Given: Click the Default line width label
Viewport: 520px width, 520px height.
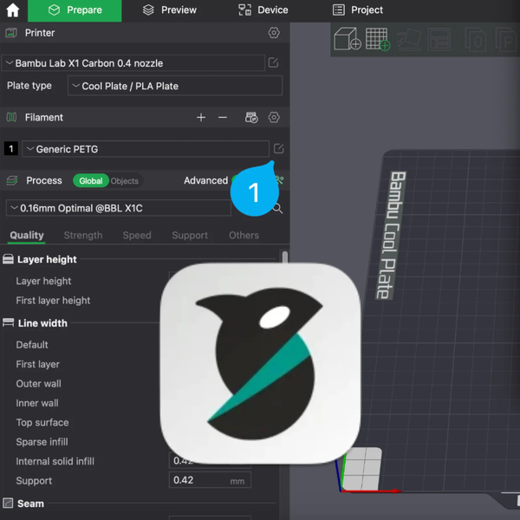Looking at the screenshot, I should pos(32,345).
